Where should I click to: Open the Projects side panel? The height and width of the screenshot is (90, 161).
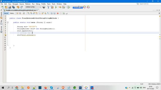(x=1, y=15)
